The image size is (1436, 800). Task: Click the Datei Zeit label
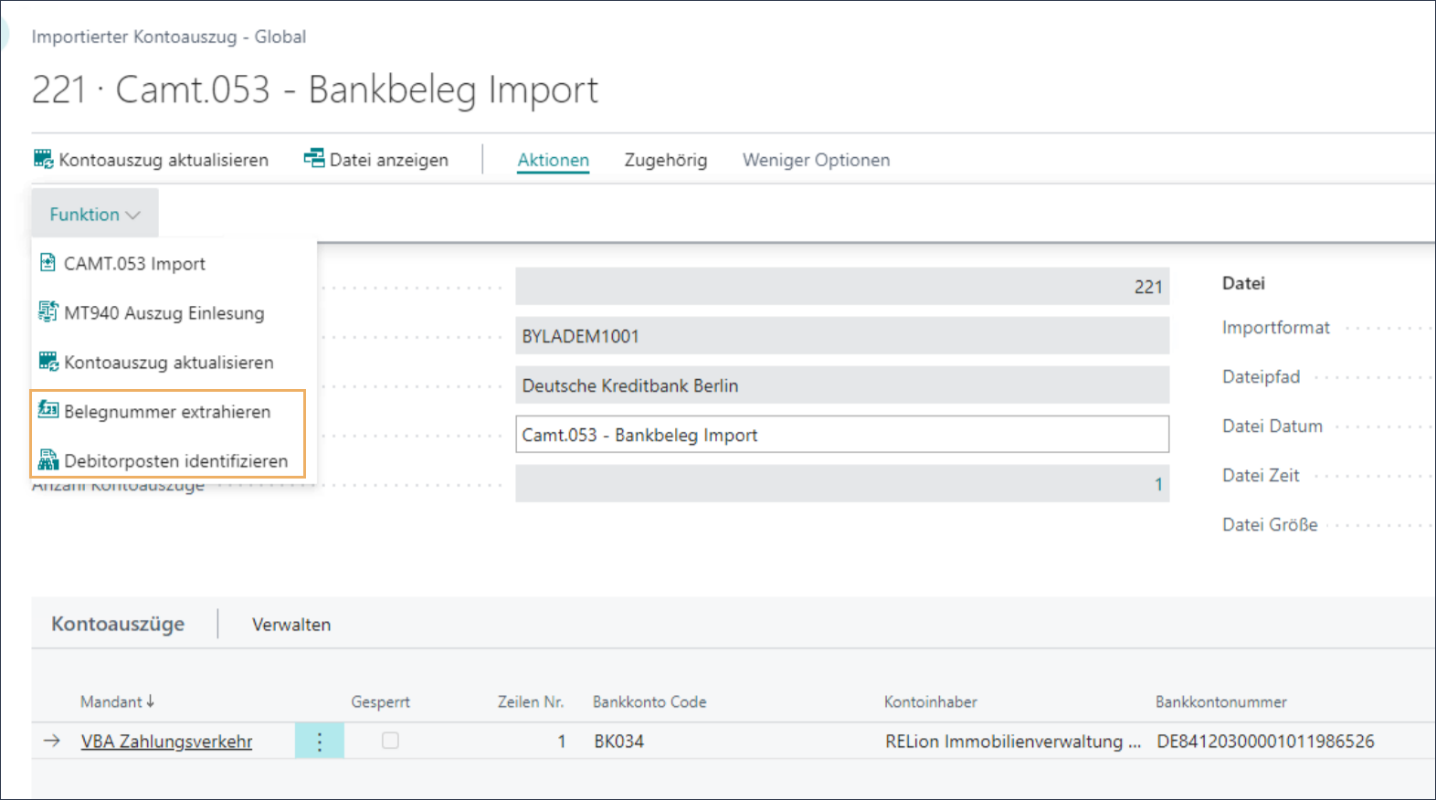1261,476
